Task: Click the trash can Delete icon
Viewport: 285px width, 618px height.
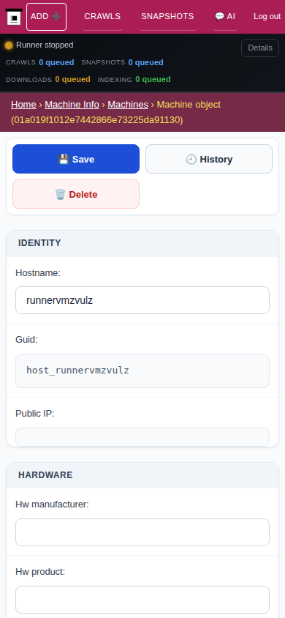Action: [60, 194]
